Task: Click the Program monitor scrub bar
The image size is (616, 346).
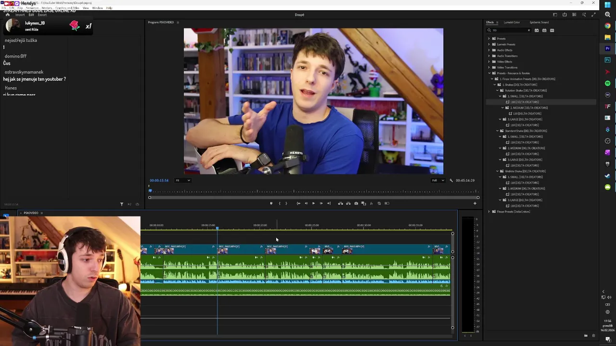Action: click(313, 191)
